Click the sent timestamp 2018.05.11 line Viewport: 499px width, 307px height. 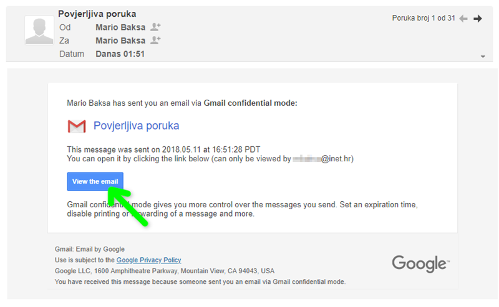[163, 150]
